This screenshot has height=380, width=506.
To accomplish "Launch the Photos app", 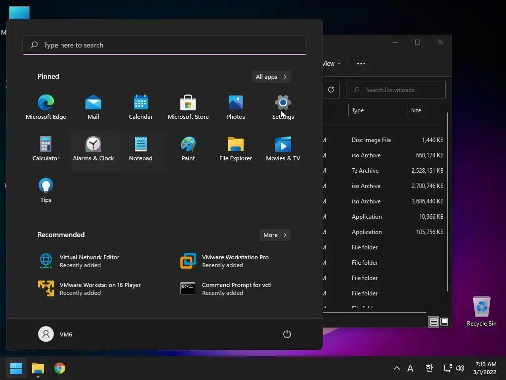I will (236, 107).
